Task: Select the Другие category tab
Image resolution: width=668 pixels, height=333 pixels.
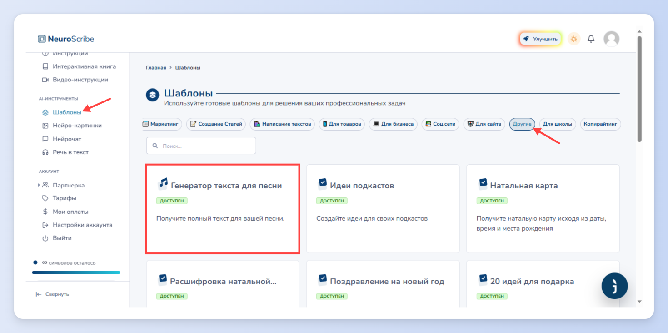Action: [522, 124]
